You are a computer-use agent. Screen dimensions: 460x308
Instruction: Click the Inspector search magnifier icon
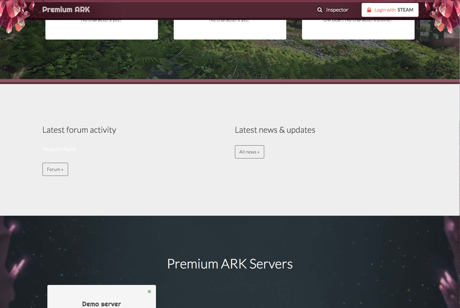319,10
